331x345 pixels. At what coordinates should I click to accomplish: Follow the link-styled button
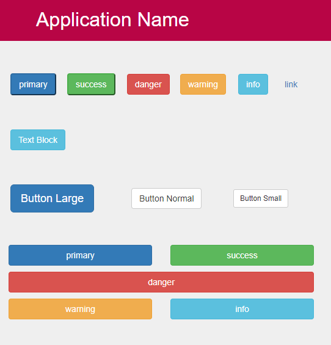click(x=291, y=84)
